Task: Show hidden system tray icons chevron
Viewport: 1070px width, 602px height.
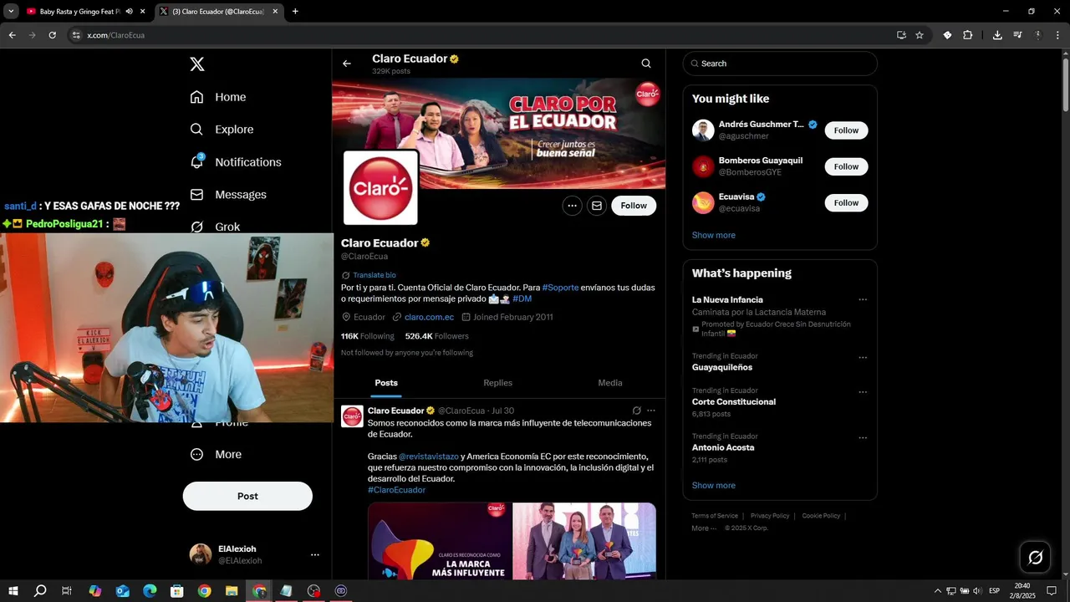Action: click(x=937, y=591)
